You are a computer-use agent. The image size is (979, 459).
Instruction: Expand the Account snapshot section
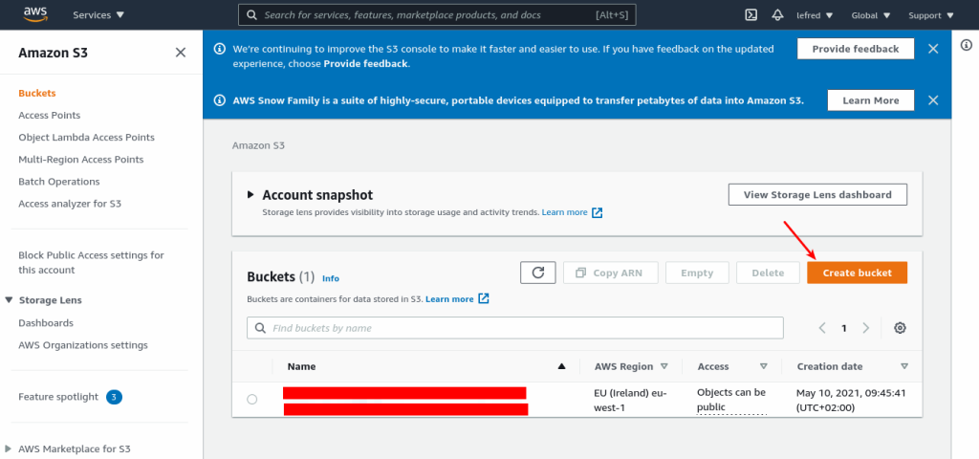250,195
